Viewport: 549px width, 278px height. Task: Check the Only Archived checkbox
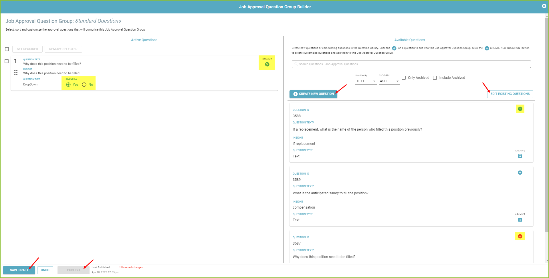(x=403, y=78)
